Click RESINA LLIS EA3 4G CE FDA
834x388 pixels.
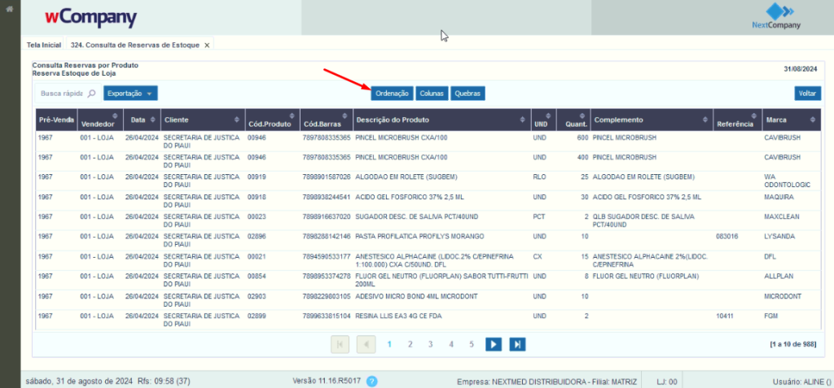tap(398, 316)
